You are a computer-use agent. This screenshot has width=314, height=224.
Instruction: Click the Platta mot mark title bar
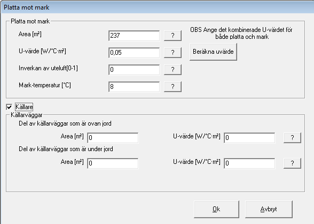point(157,7)
